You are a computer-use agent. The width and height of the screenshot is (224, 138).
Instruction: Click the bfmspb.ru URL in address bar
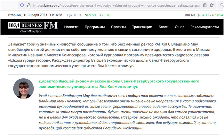pos(117,5)
